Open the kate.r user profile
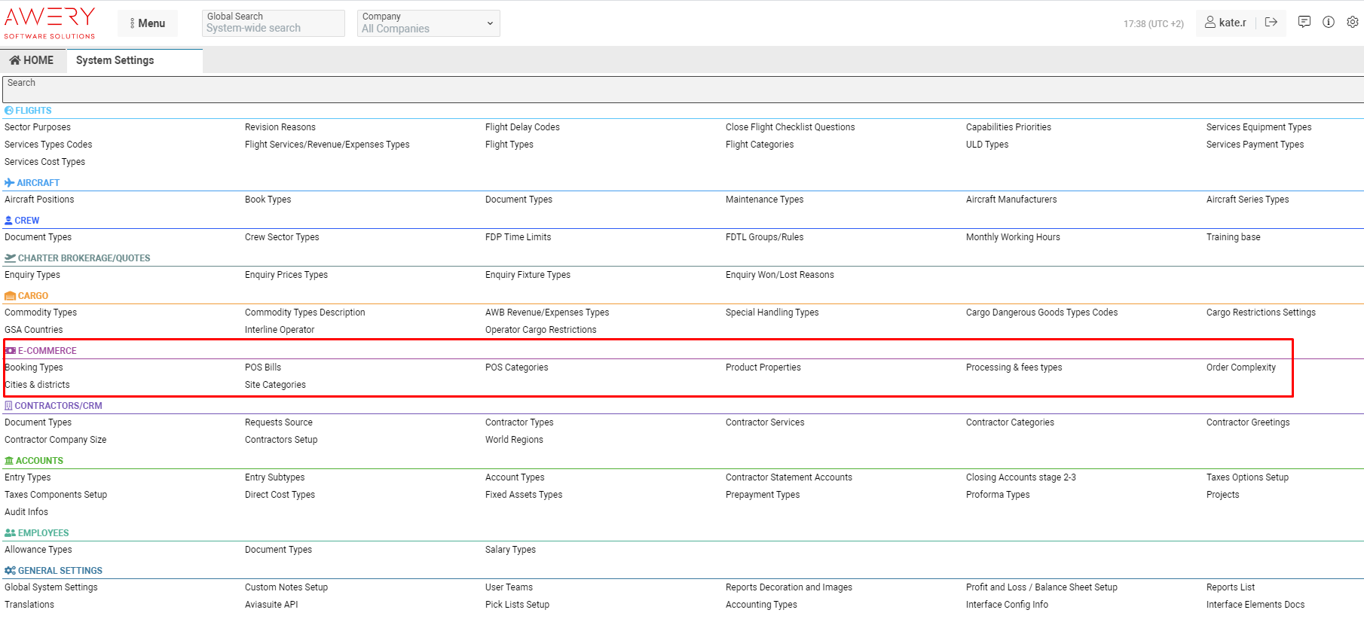The width and height of the screenshot is (1364, 619). [x=1225, y=23]
